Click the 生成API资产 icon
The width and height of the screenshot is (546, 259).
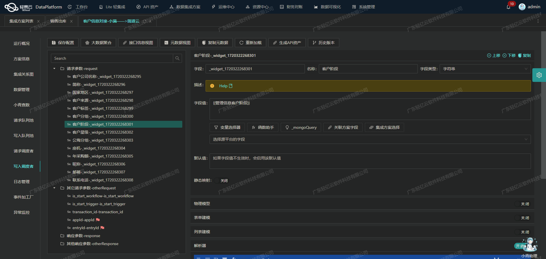pyautogui.click(x=275, y=42)
